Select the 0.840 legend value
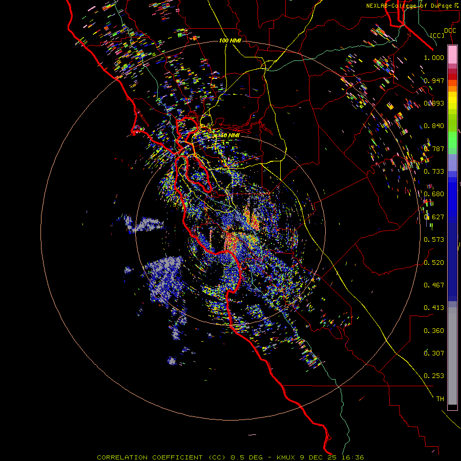461x461 pixels. coord(434,126)
